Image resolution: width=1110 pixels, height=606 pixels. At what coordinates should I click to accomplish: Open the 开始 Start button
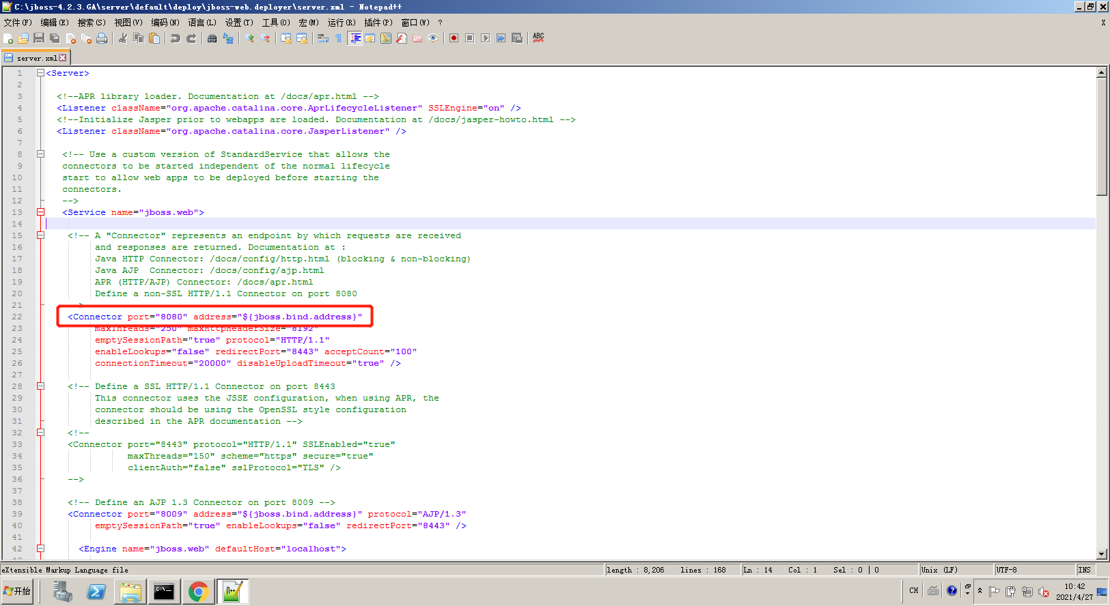pyautogui.click(x=18, y=591)
